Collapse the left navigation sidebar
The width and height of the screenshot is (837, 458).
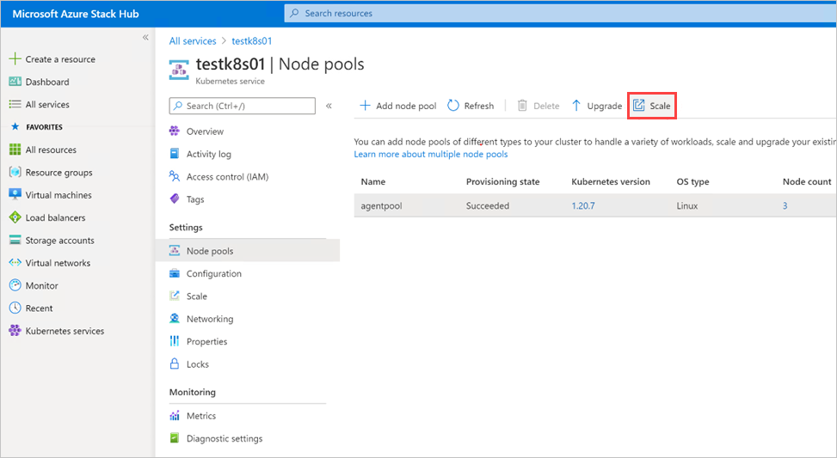point(145,38)
